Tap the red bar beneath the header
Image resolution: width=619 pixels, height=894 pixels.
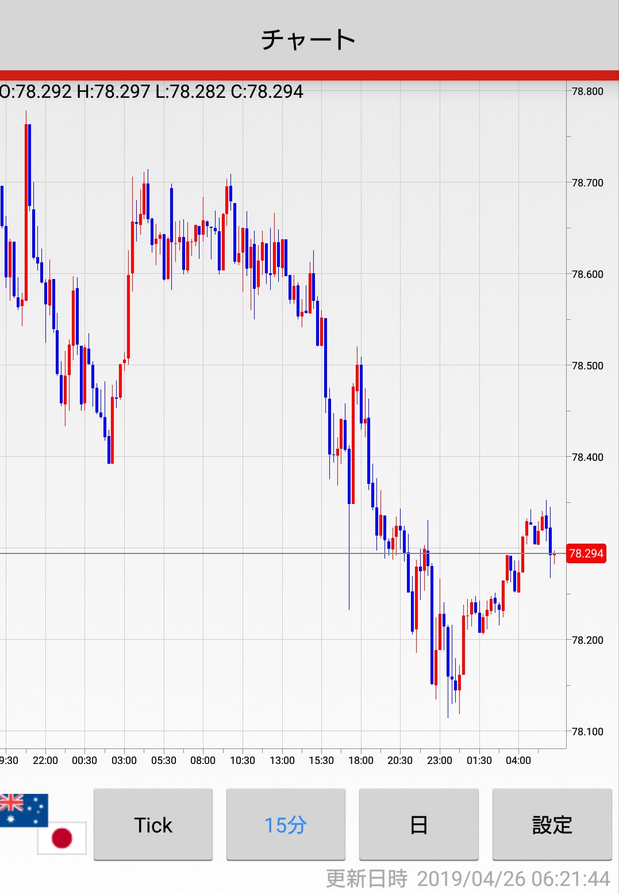tap(309, 75)
